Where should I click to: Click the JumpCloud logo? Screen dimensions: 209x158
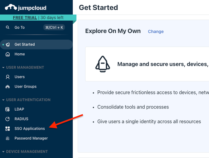[26, 7]
